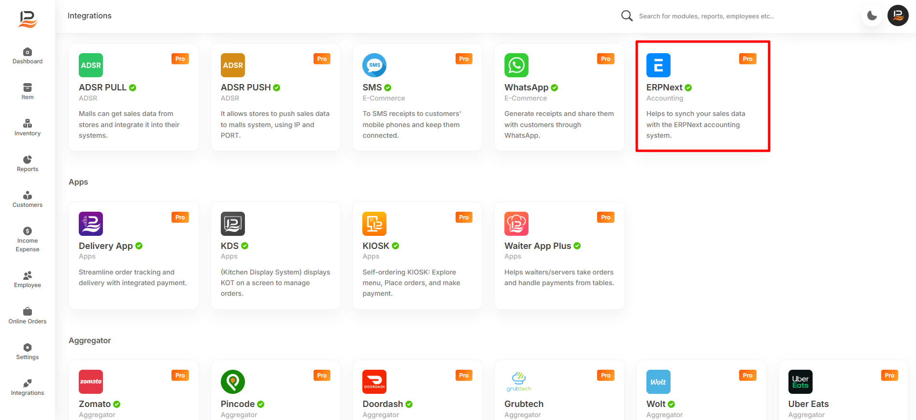Click the verified checkmark beside Delivery App
This screenshot has height=420, width=916.
(139, 246)
